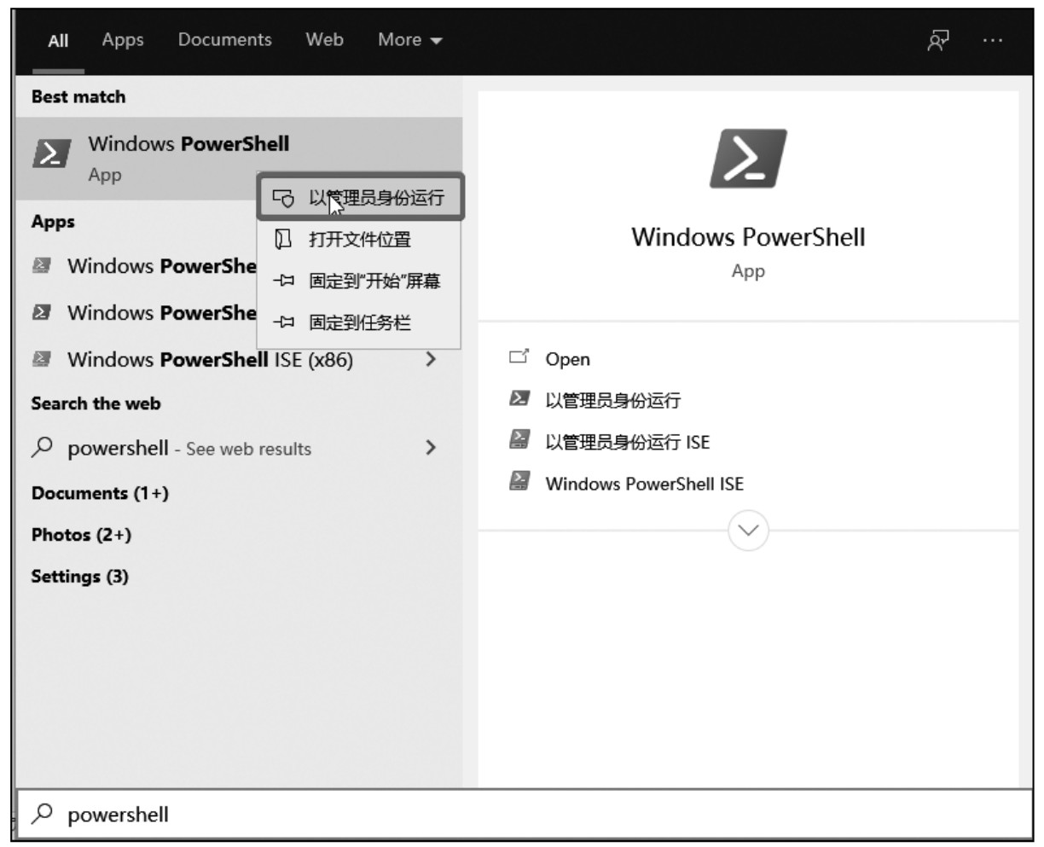Open Settings (3) category

tap(79, 577)
